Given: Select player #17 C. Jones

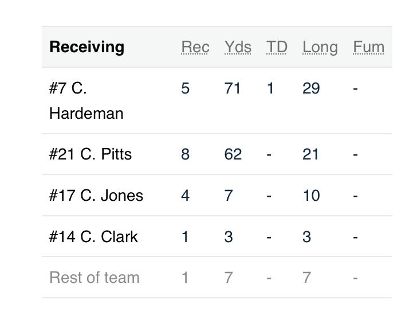Looking at the screenshot, I should 96,196.
